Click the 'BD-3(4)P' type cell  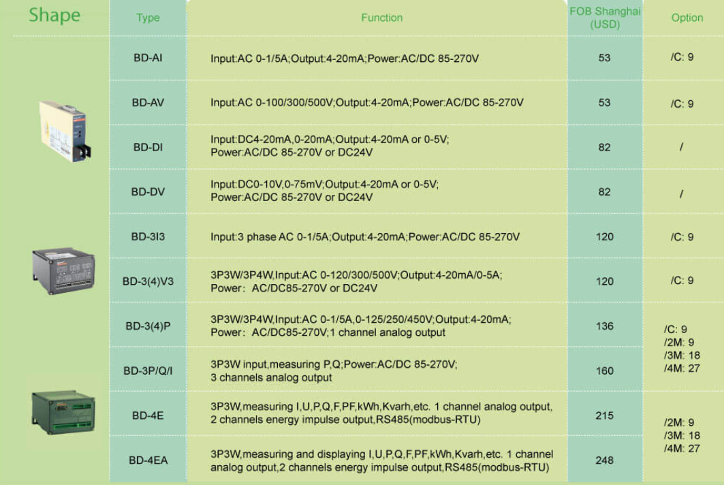click(x=148, y=326)
